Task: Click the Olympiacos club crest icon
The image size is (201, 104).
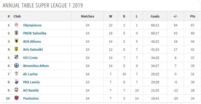Action: [16, 25]
